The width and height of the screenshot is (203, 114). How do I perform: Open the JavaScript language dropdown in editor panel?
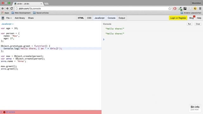pyautogui.click(x=7, y=24)
